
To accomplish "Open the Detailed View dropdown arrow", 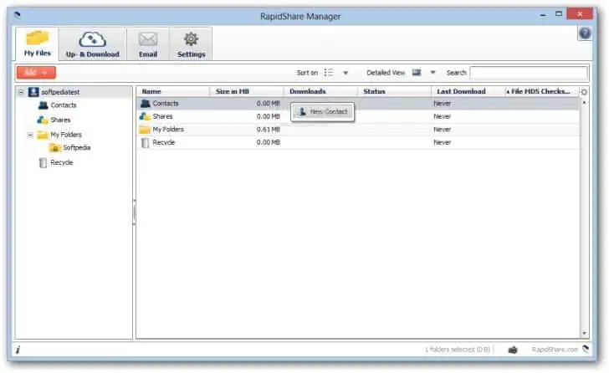I will tap(432, 73).
